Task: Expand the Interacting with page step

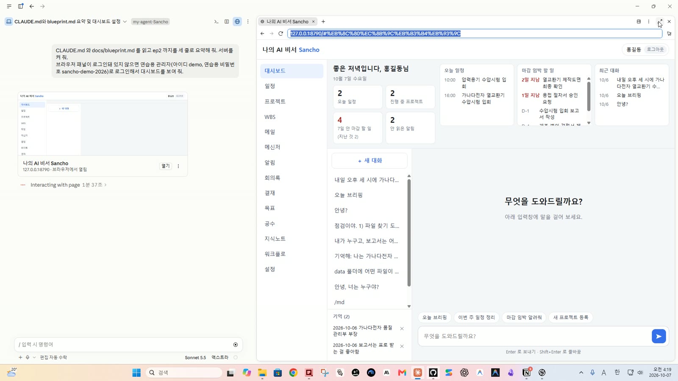Action: point(68,185)
